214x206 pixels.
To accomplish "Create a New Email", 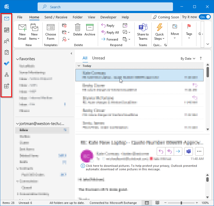I will click(22, 32).
